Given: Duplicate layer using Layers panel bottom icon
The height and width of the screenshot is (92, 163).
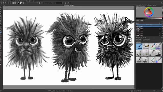Looking at the screenshot, I should click(x=139, y=37).
